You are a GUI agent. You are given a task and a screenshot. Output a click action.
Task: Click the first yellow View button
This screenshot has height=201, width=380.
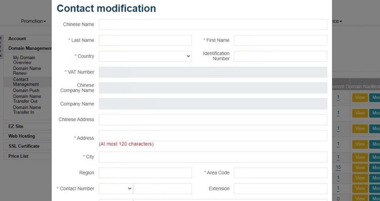360,97
